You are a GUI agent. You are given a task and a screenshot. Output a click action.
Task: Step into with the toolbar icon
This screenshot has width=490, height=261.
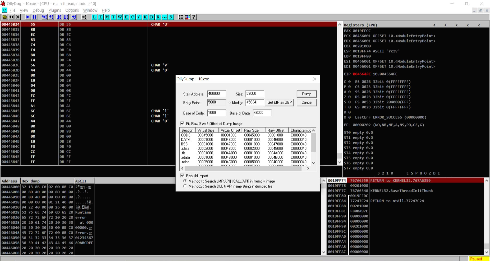tap(44, 17)
